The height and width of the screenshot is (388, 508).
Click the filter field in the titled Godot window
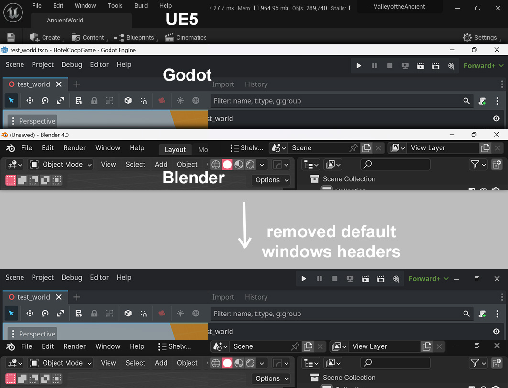coord(342,101)
